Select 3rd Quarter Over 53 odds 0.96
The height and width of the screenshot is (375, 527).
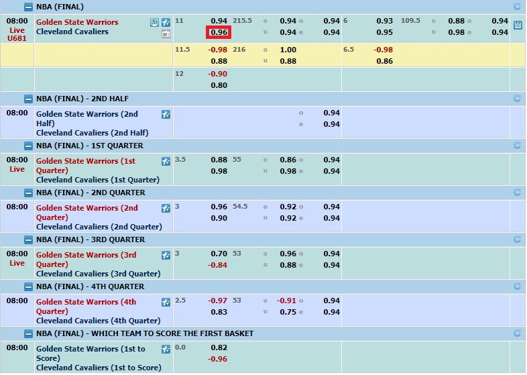tap(288, 254)
